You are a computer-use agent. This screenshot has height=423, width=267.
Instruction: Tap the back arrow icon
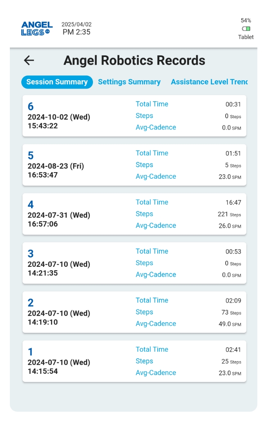coord(29,61)
